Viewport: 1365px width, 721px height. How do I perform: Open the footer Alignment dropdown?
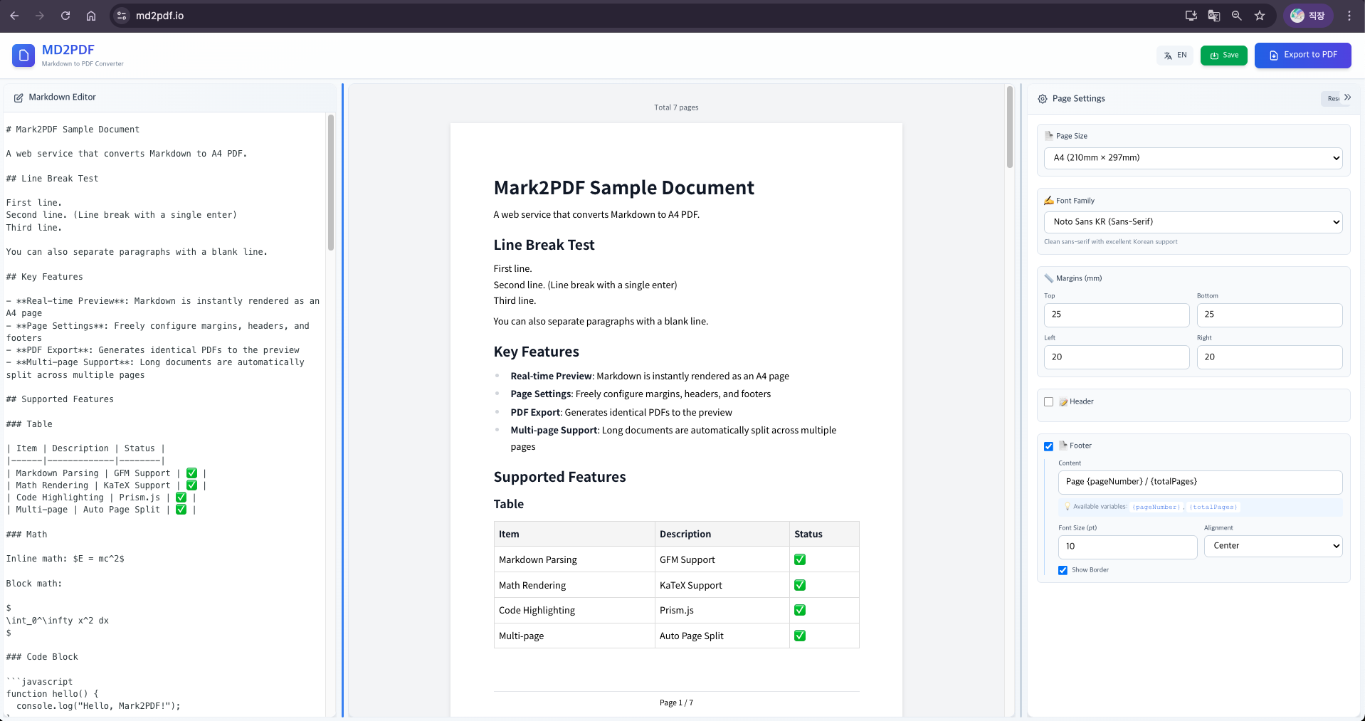[1273, 546]
